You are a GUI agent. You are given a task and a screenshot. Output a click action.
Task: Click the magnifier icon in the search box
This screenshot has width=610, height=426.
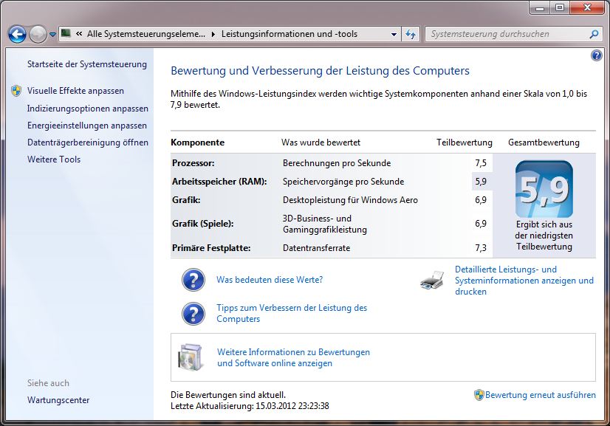point(594,34)
